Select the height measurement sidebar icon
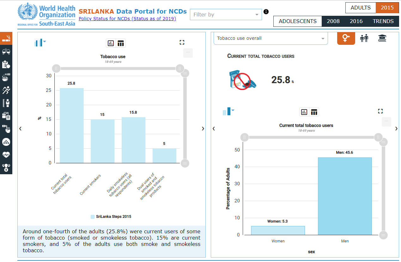The height and width of the screenshot is (262, 401). (6, 103)
